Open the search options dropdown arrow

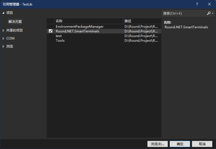coord(213,13)
